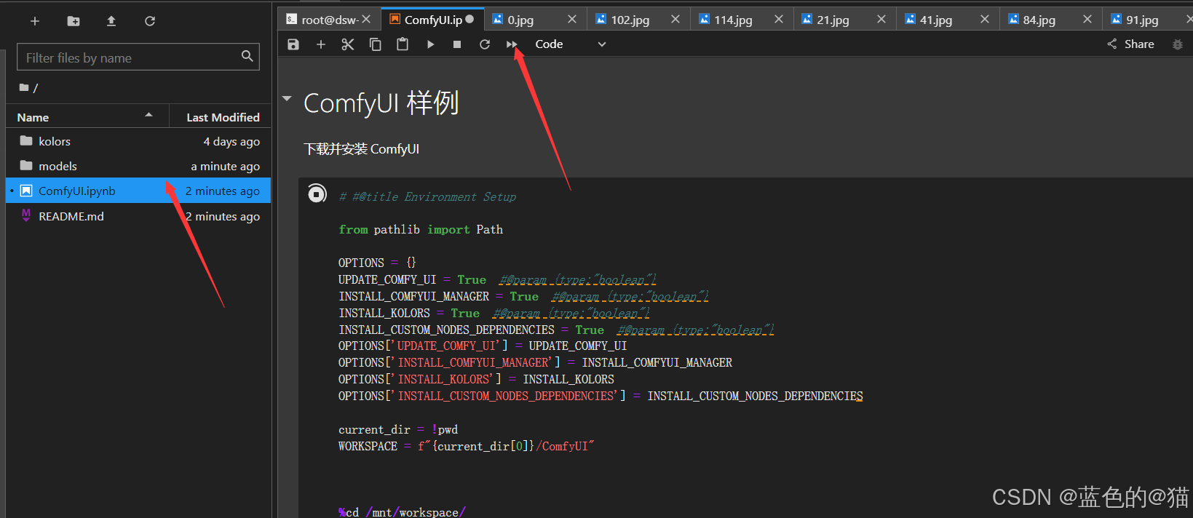Run the selected cell
1193x518 pixels.
(x=430, y=44)
